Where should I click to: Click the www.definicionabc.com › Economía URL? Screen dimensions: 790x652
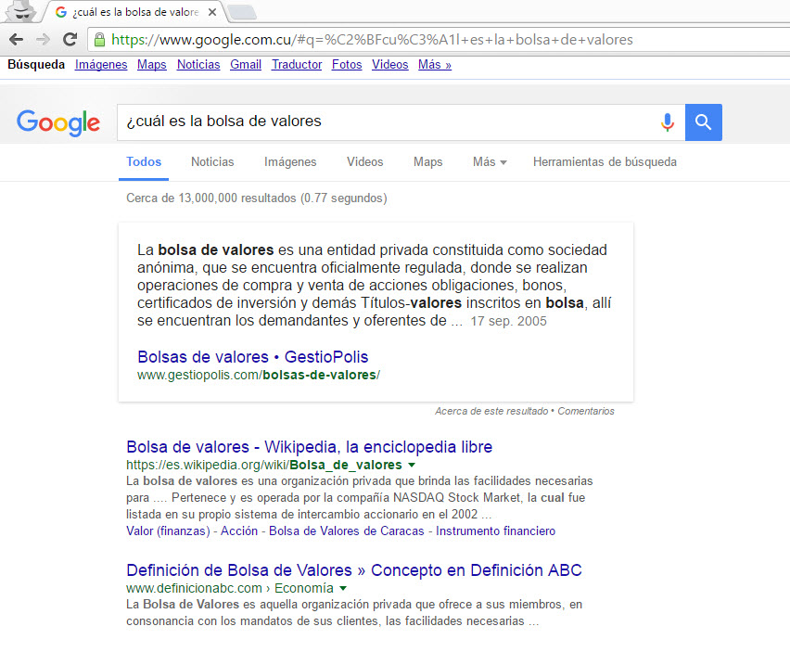(230, 588)
